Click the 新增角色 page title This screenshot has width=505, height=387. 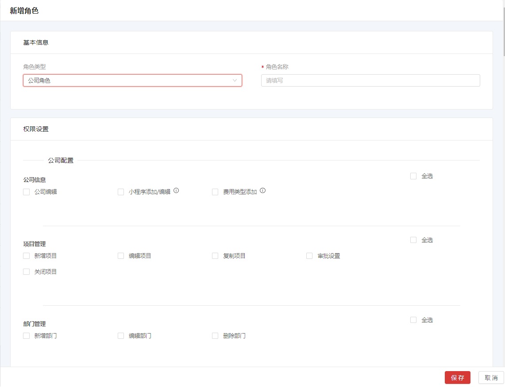24,11
